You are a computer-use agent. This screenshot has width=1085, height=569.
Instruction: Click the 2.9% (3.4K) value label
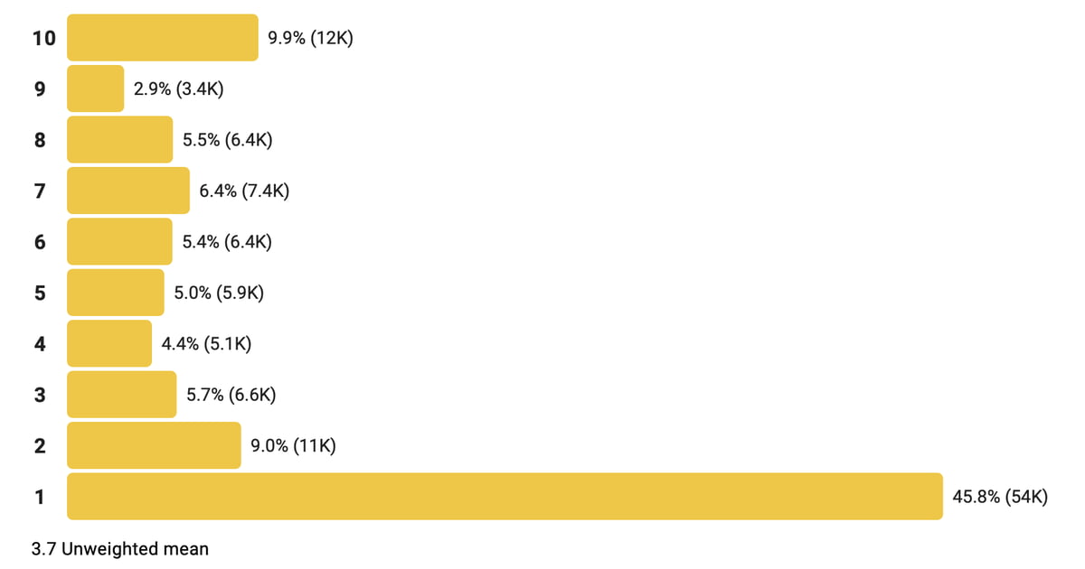pos(179,89)
